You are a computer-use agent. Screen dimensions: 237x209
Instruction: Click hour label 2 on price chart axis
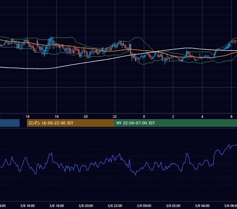click(x=173, y=117)
